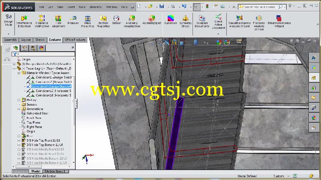Viewport: 321px width, 180px height.
Task: Click the Save icon in title toolbar
Action: (x=162, y=6)
